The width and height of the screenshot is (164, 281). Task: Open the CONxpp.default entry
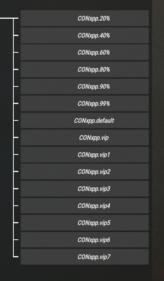(84, 120)
